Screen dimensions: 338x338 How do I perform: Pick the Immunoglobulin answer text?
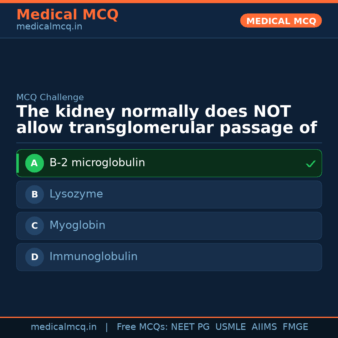tap(93, 257)
